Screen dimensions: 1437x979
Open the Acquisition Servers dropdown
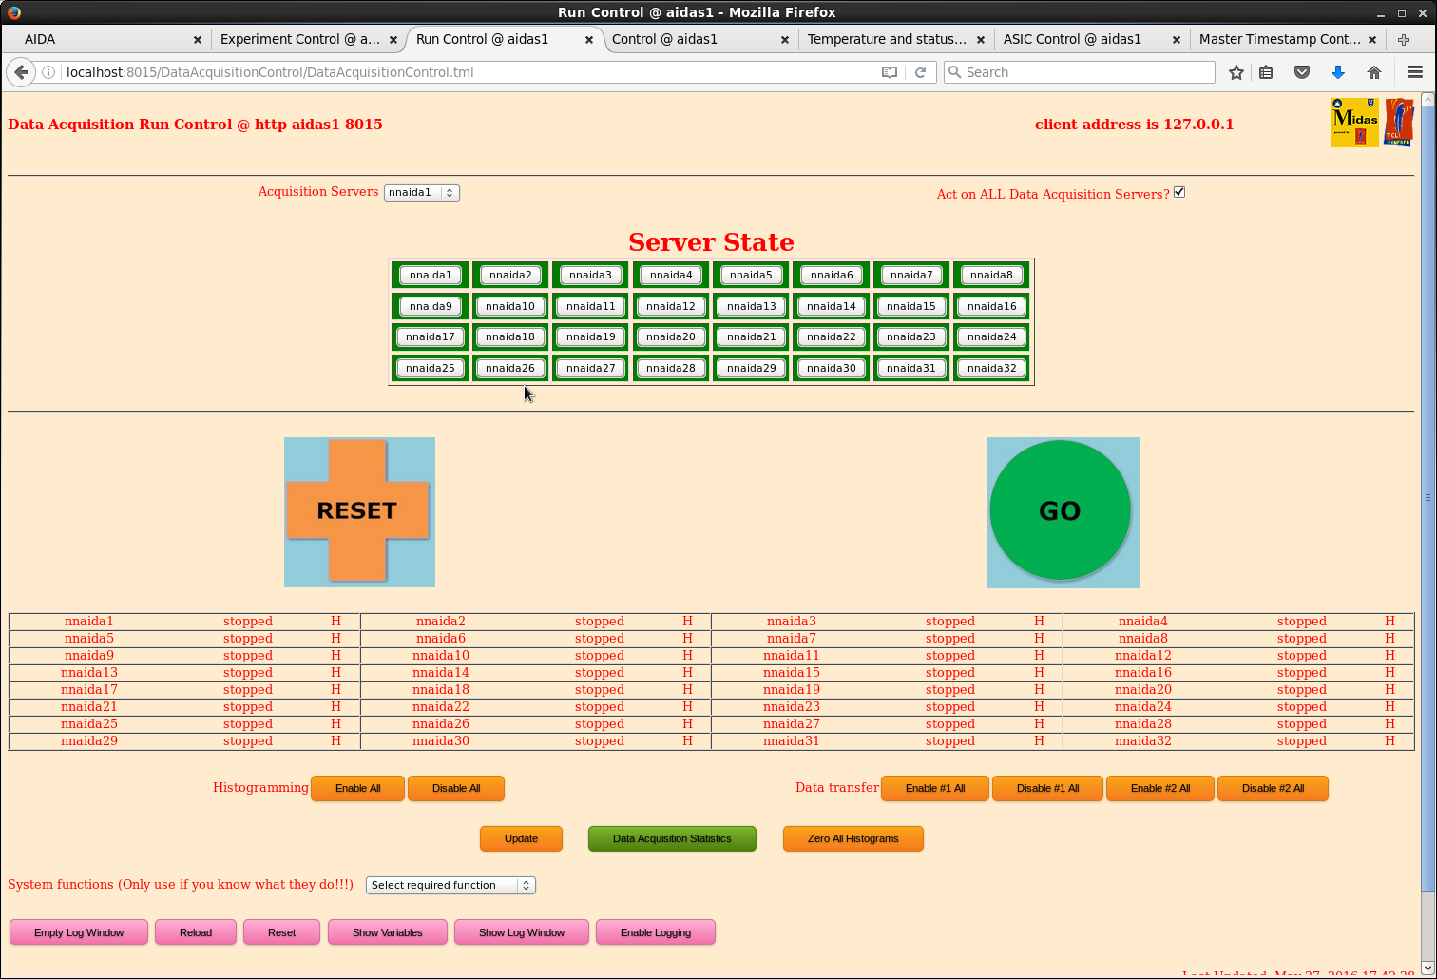[421, 192]
